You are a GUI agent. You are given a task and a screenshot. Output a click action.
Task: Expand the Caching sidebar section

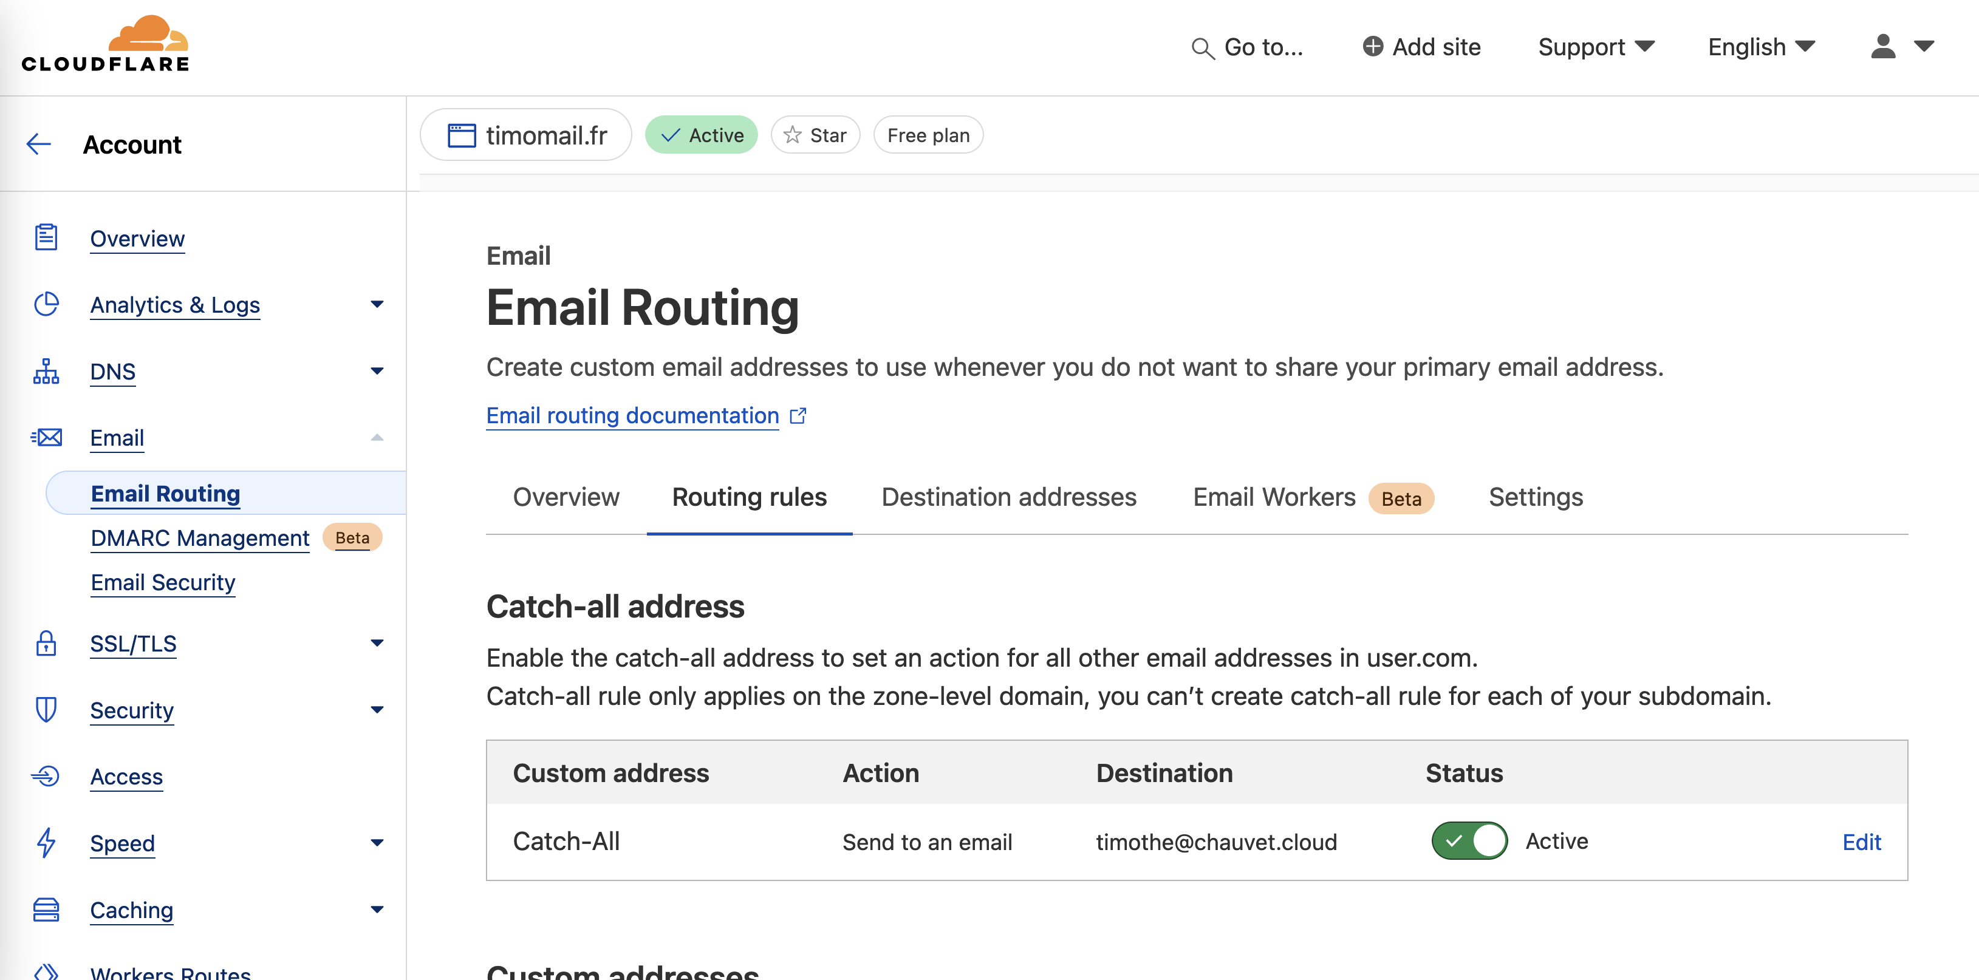[377, 910]
